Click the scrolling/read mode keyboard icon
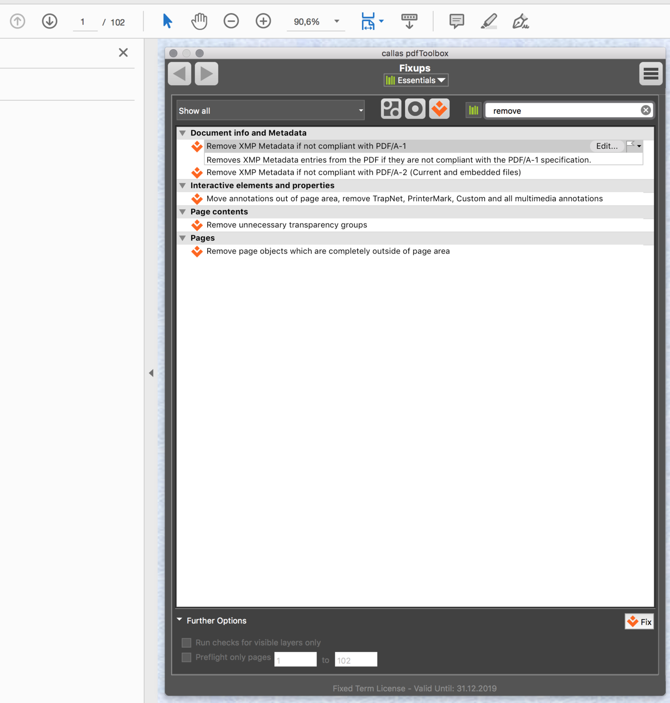 (x=409, y=22)
